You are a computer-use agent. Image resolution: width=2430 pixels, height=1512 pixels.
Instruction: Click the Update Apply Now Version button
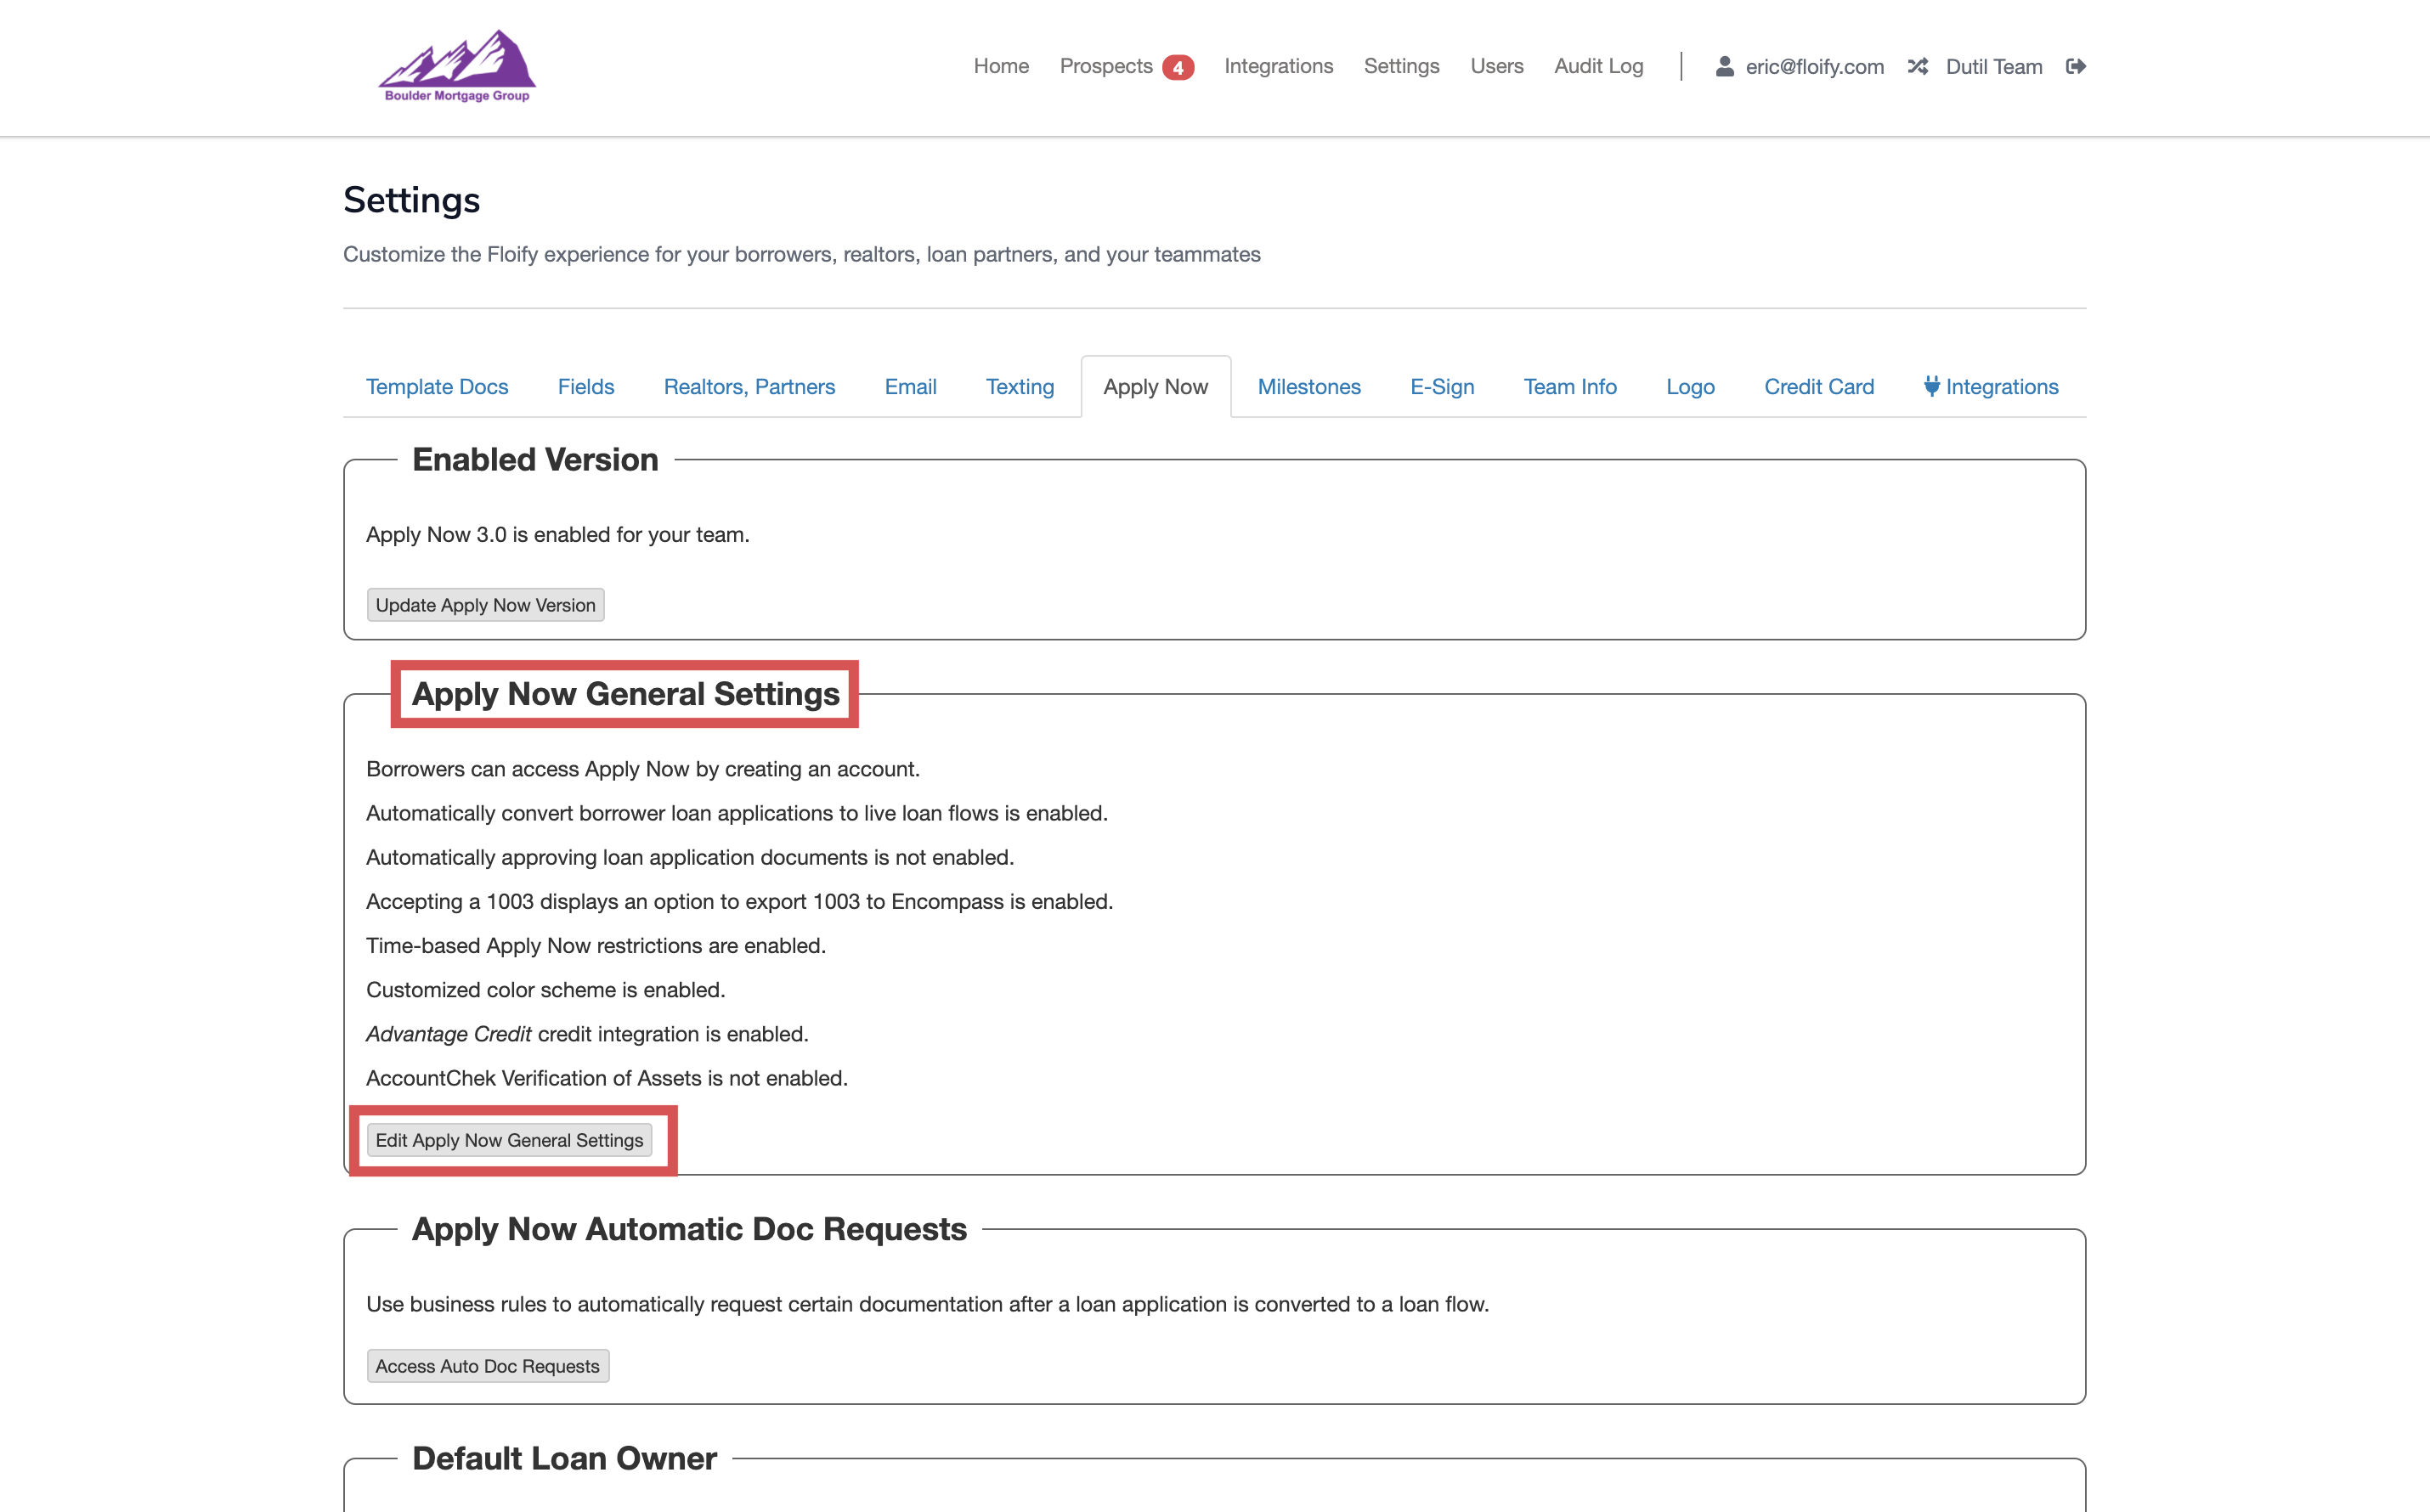(x=485, y=605)
